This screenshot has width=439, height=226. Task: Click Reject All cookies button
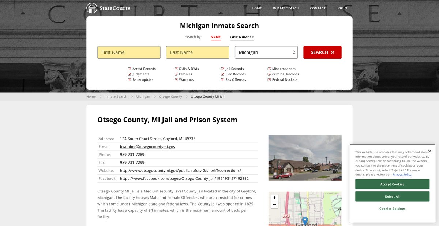point(392,196)
